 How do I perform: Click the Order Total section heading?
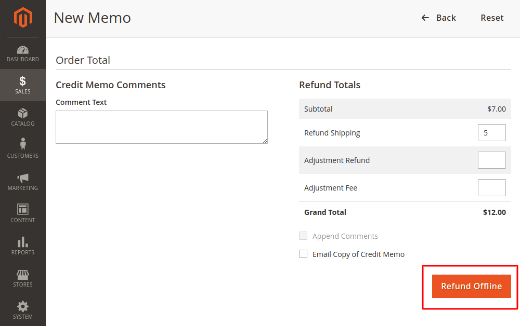tap(83, 60)
